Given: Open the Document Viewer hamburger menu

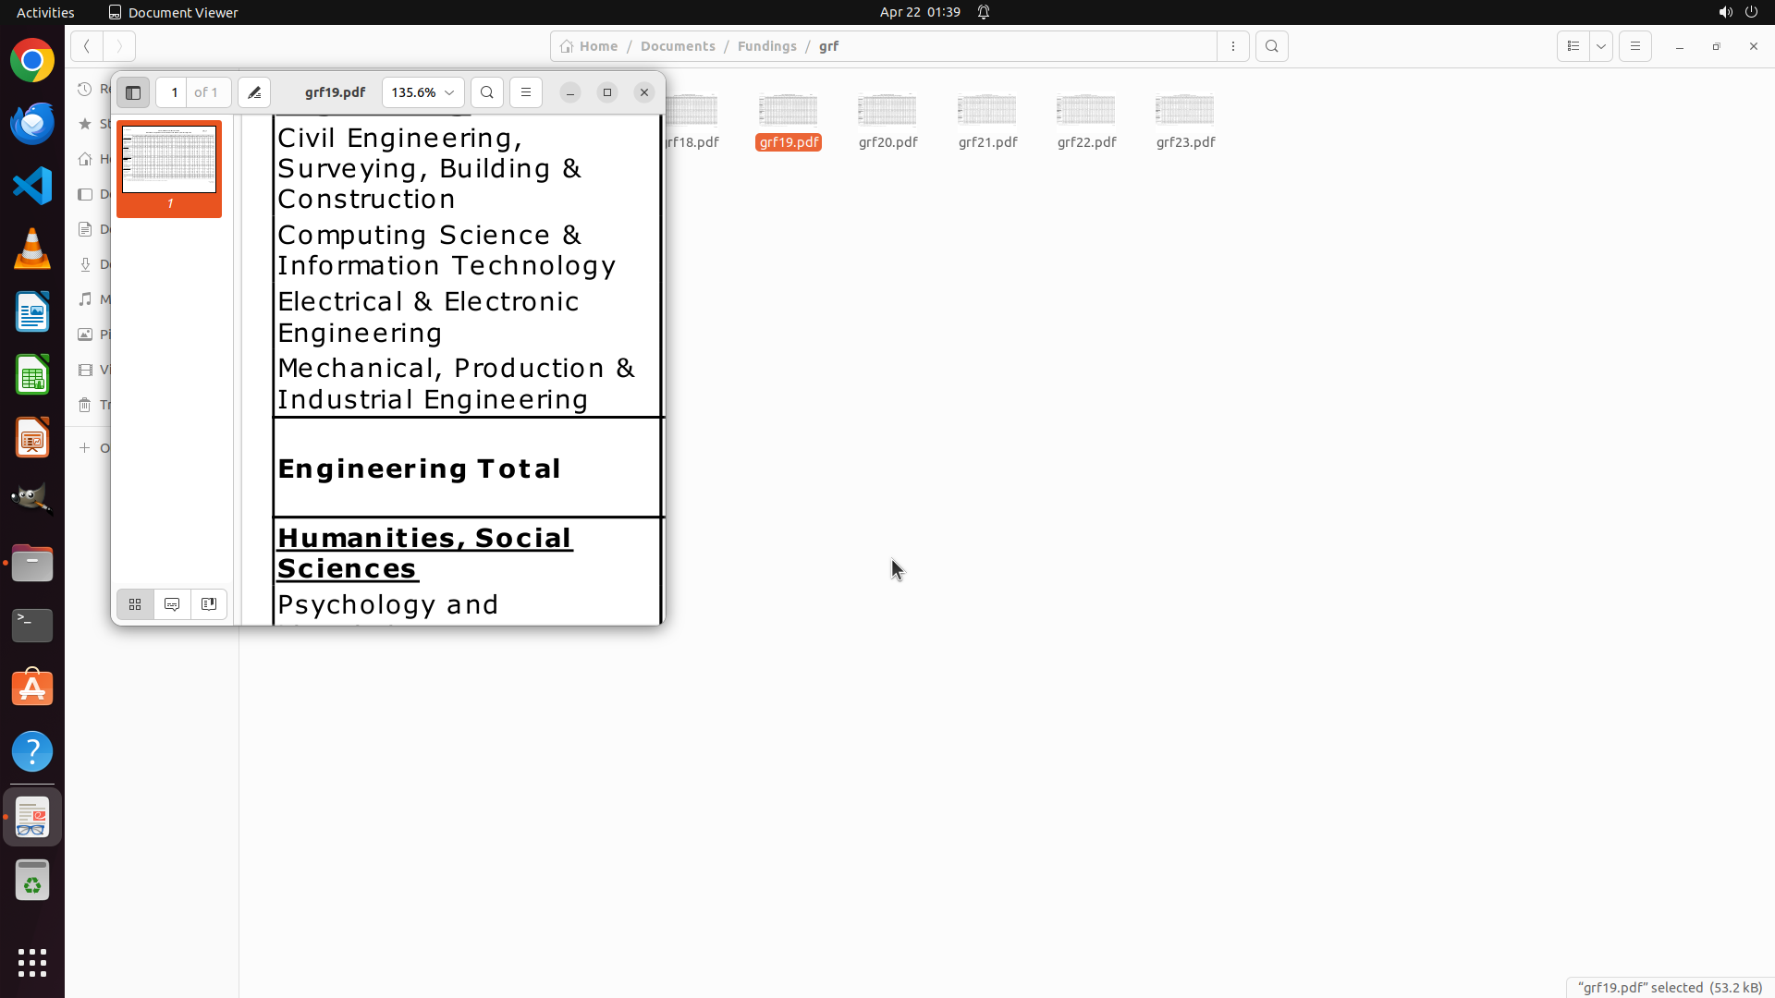Looking at the screenshot, I should point(526,92).
